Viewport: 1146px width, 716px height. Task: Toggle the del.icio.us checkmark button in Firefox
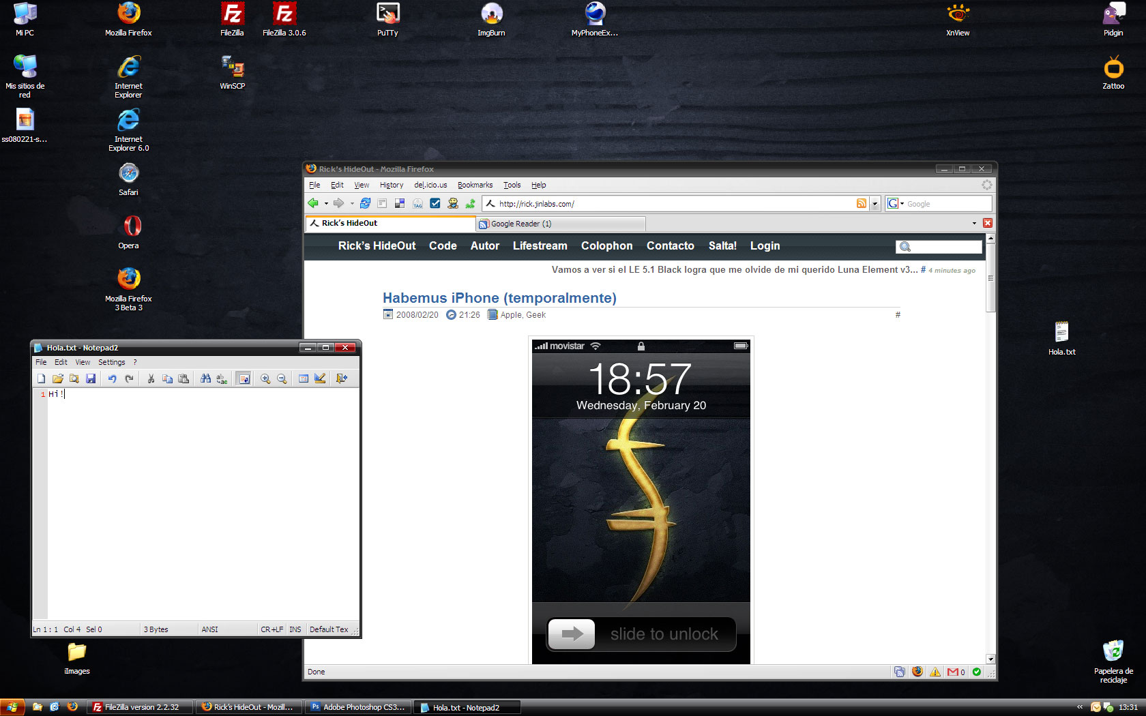[435, 203]
